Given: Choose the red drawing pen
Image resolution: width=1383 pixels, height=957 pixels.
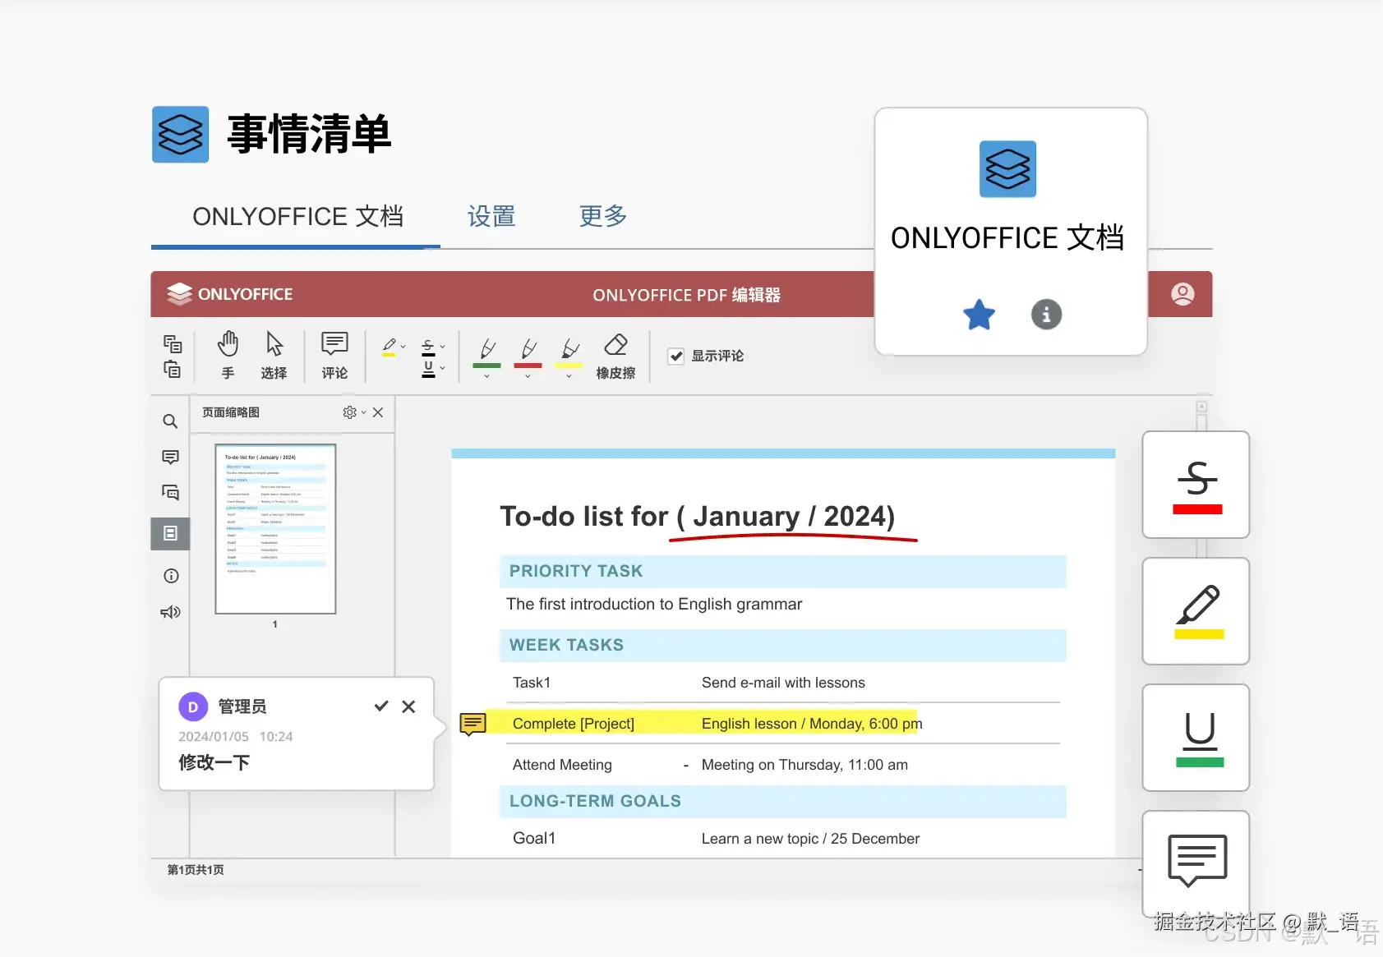Looking at the screenshot, I should [528, 352].
